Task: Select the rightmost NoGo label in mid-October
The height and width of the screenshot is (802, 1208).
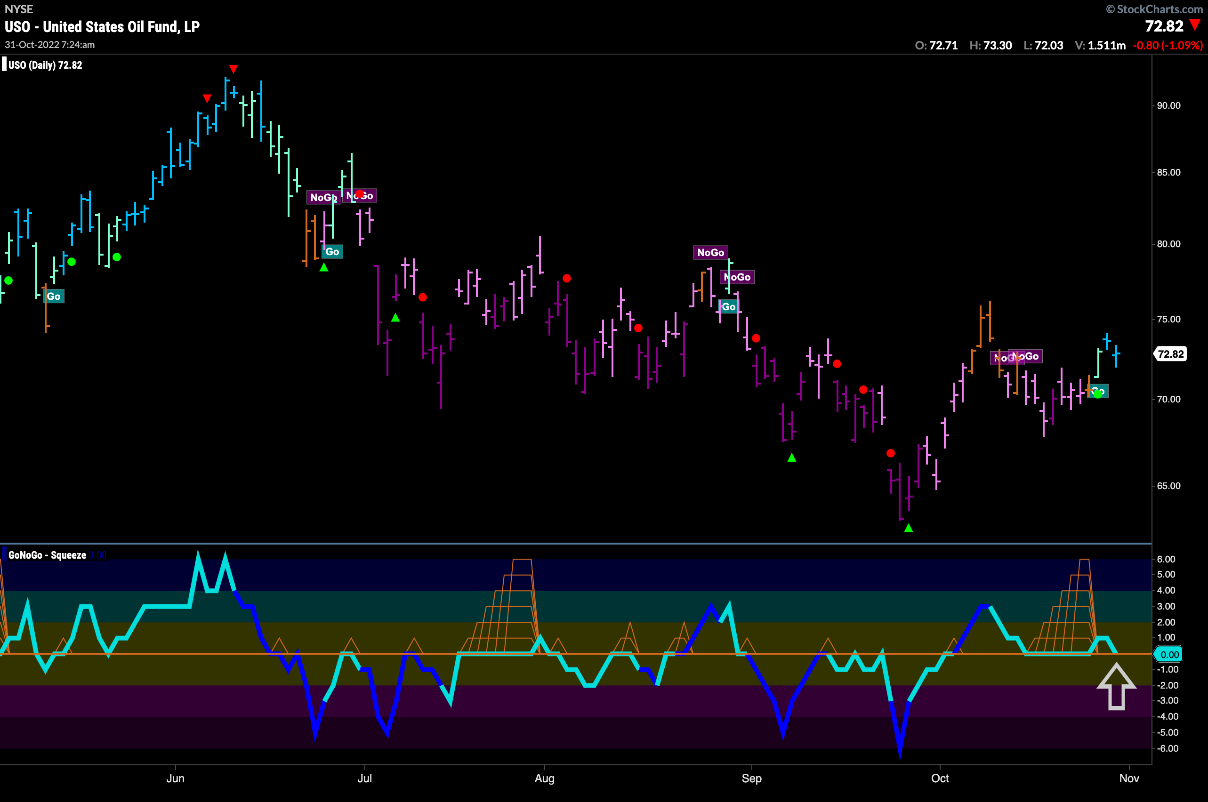Action: (x=1025, y=356)
